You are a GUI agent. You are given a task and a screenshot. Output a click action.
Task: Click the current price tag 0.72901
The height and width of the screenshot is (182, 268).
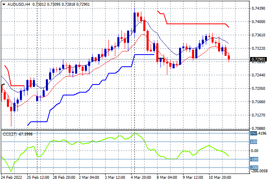[258, 59]
